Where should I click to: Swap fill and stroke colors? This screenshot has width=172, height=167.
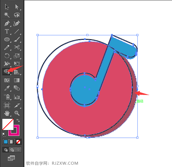(x=18, y=120)
